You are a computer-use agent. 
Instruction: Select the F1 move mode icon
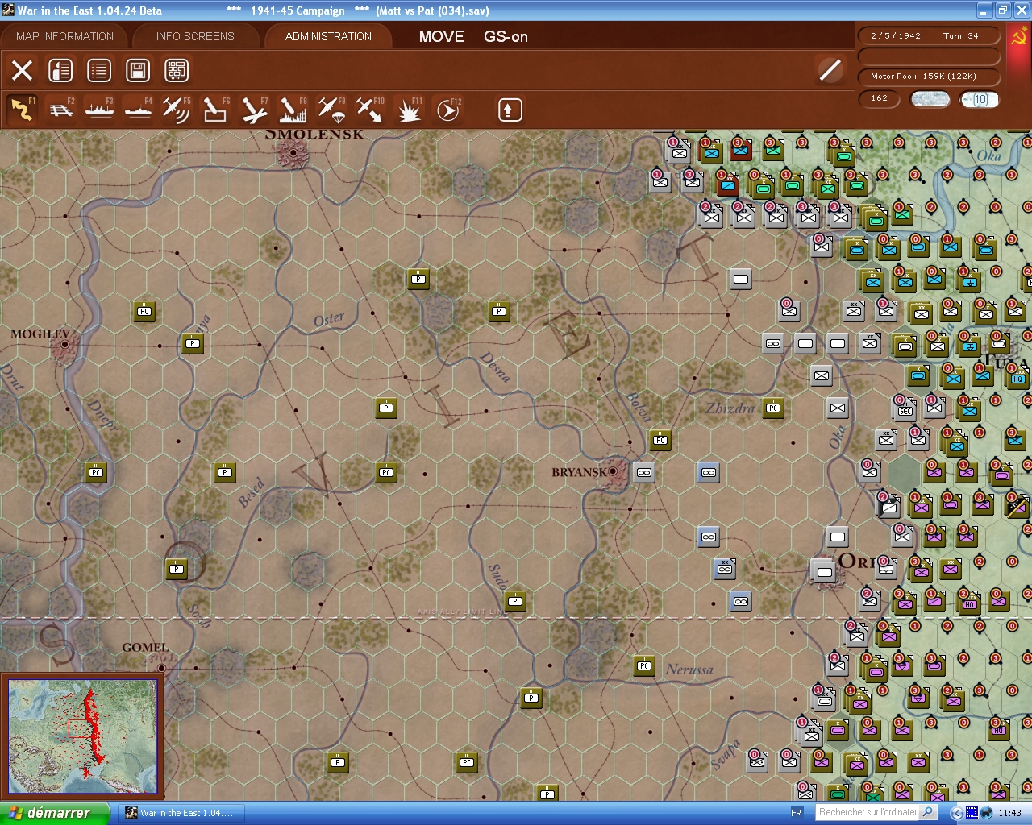[x=22, y=110]
